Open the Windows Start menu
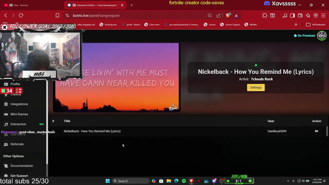 click(108, 181)
